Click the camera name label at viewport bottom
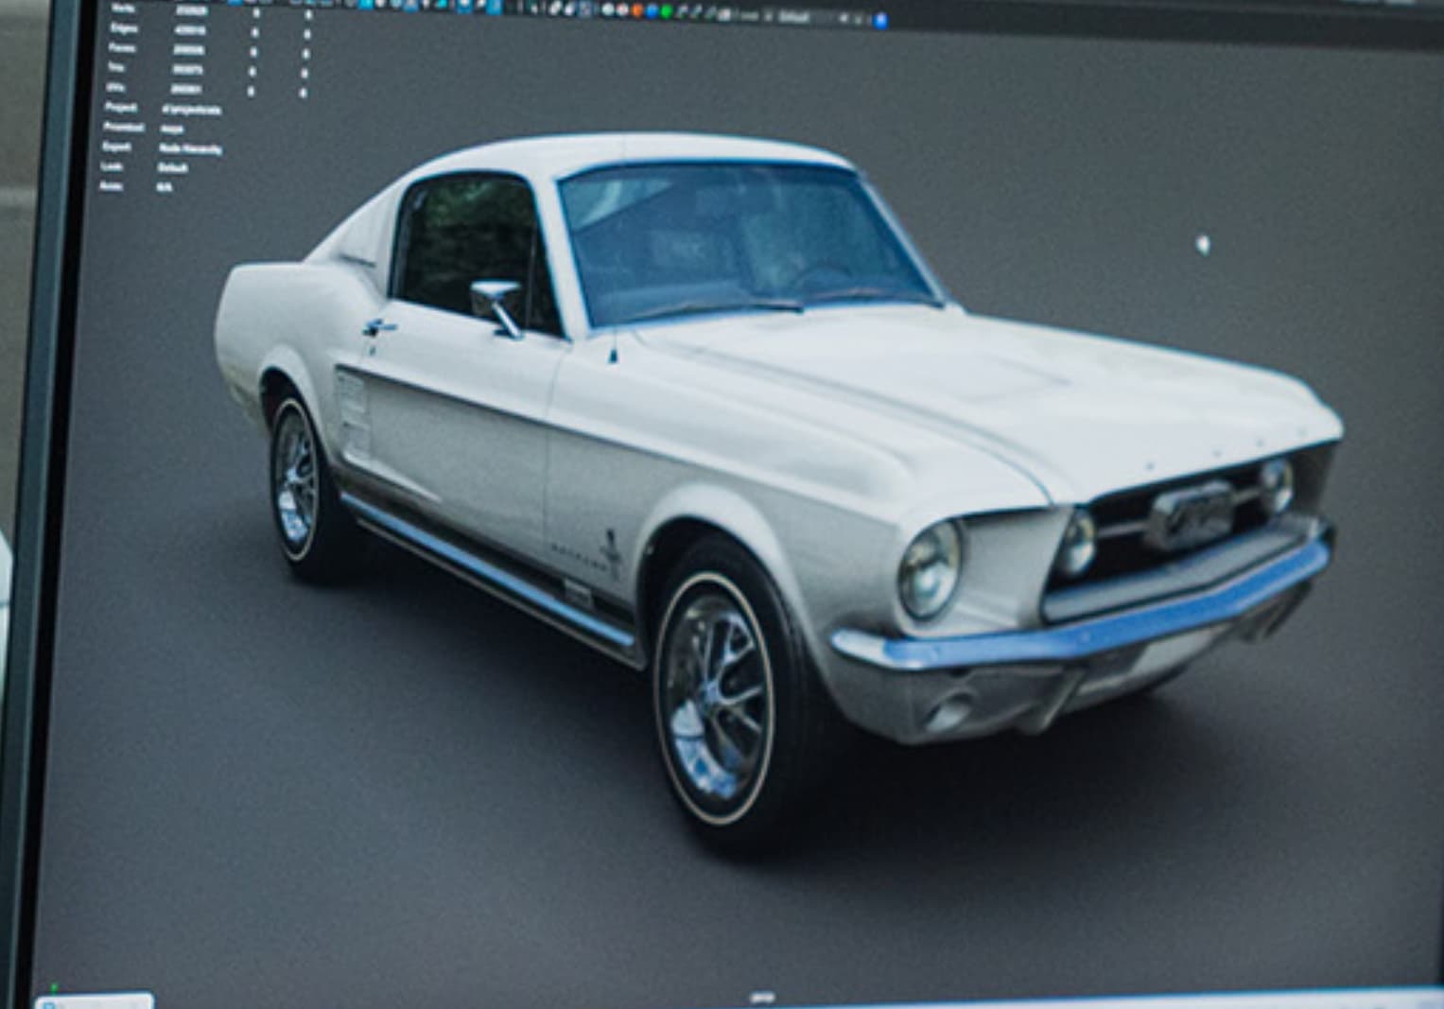Image resolution: width=1444 pixels, height=1009 pixels. click(x=760, y=998)
